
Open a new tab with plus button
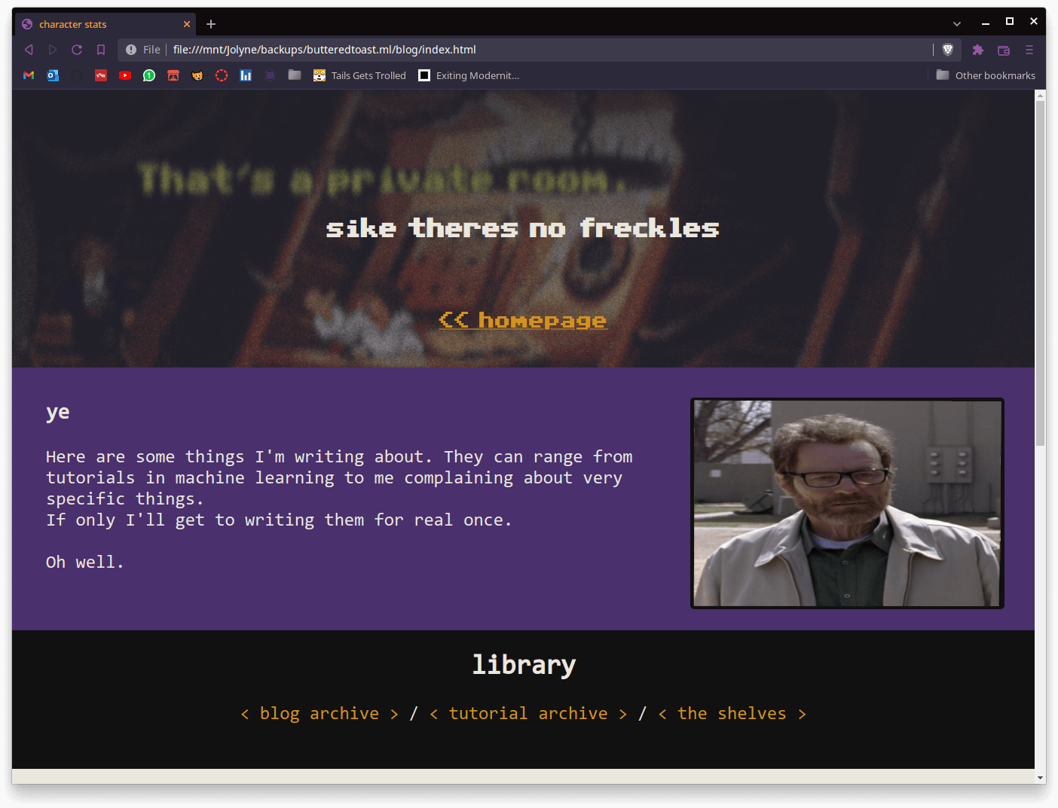[211, 24]
